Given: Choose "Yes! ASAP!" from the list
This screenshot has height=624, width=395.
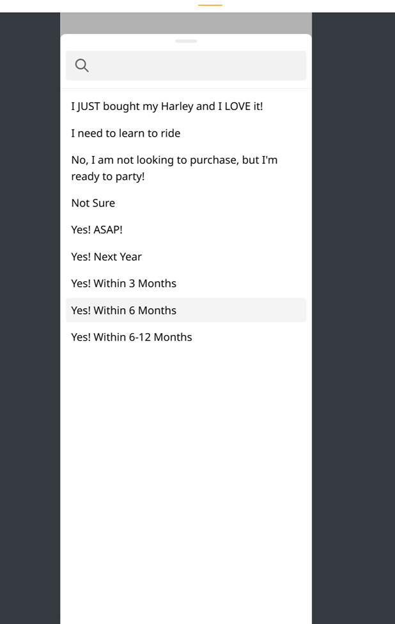Looking at the screenshot, I should tap(97, 230).
